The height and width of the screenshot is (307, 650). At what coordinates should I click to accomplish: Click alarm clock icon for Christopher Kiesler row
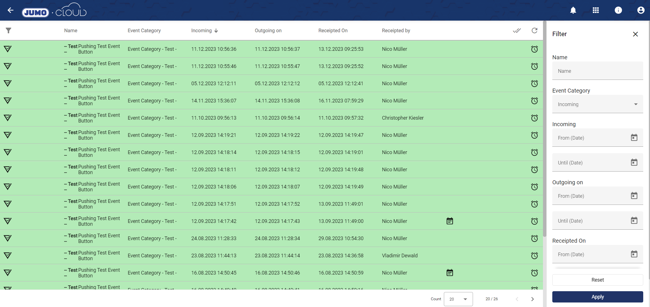pyautogui.click(x=534, y=118)
